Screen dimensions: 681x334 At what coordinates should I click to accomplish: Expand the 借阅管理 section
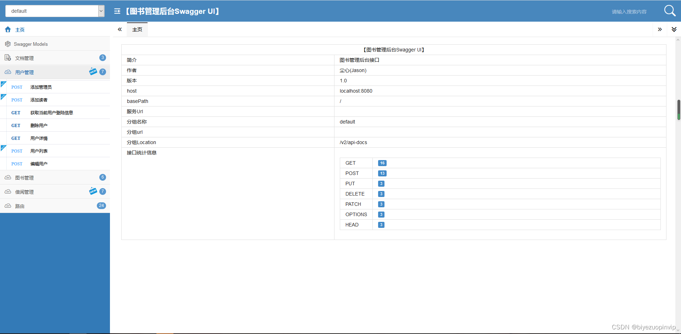tap(55, 192)
